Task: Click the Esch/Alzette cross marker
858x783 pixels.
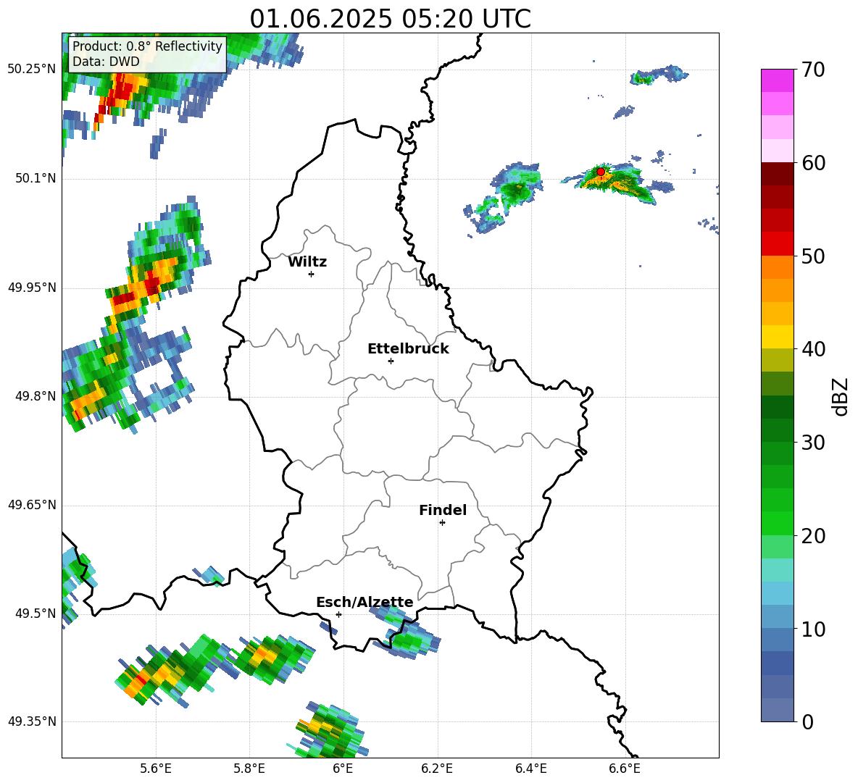Action: [338, 614]
